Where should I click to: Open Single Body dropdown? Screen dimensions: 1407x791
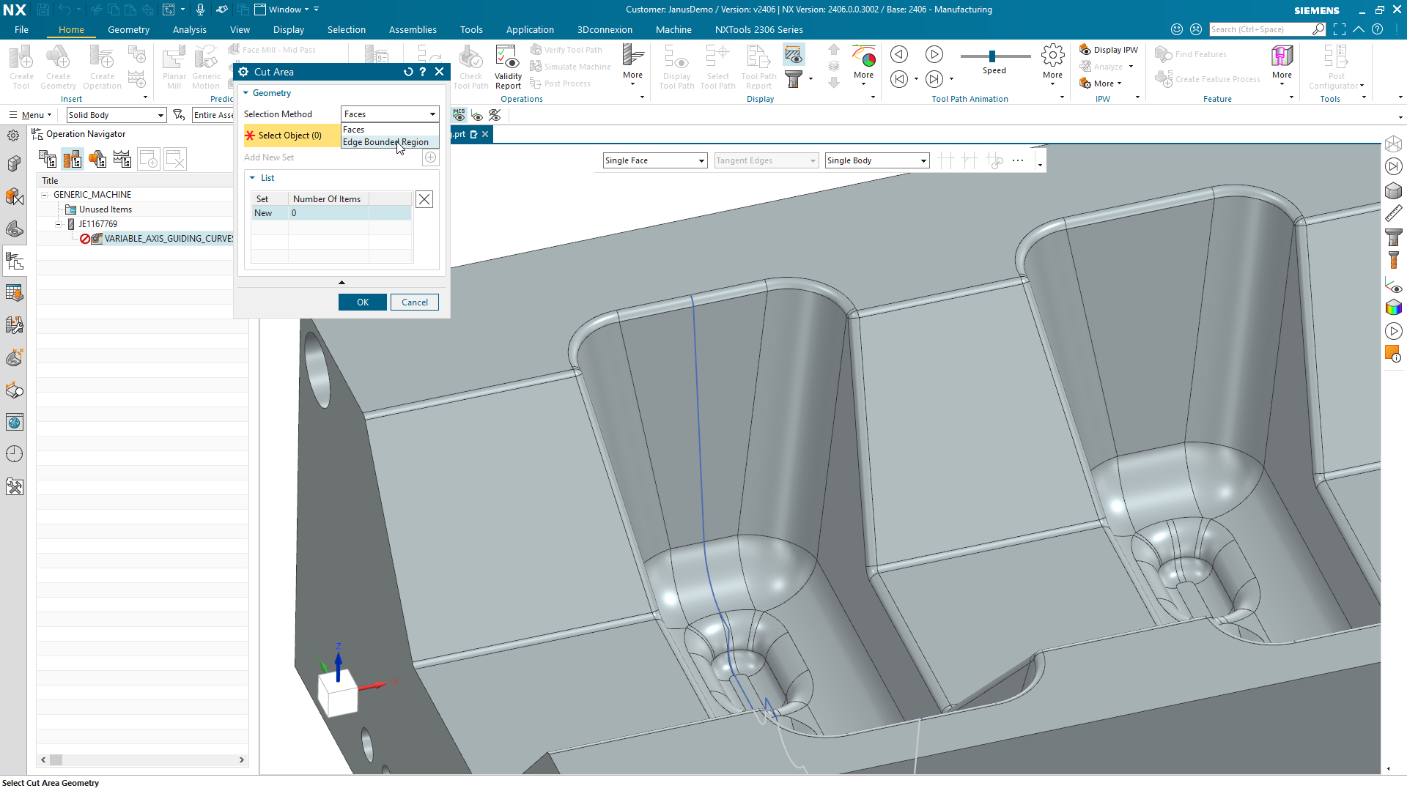click(877, 160)
